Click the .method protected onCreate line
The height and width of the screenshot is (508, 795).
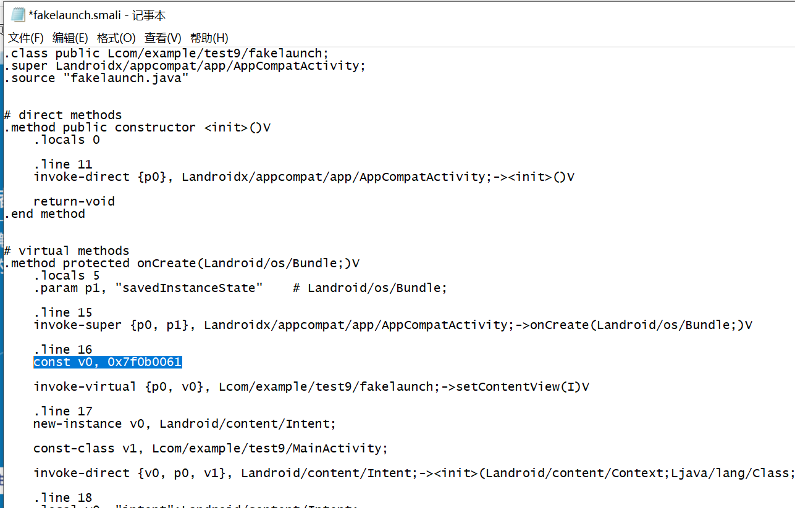pos(182,263)
